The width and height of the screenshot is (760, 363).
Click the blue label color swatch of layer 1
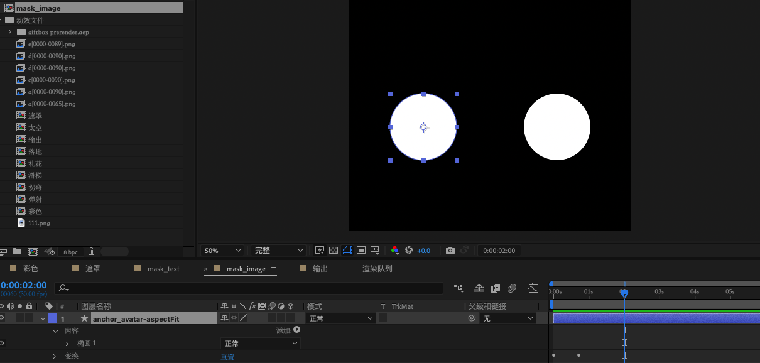click(x=52, y=318)
